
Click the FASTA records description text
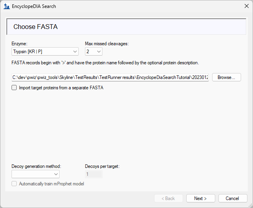pos(105,63)
